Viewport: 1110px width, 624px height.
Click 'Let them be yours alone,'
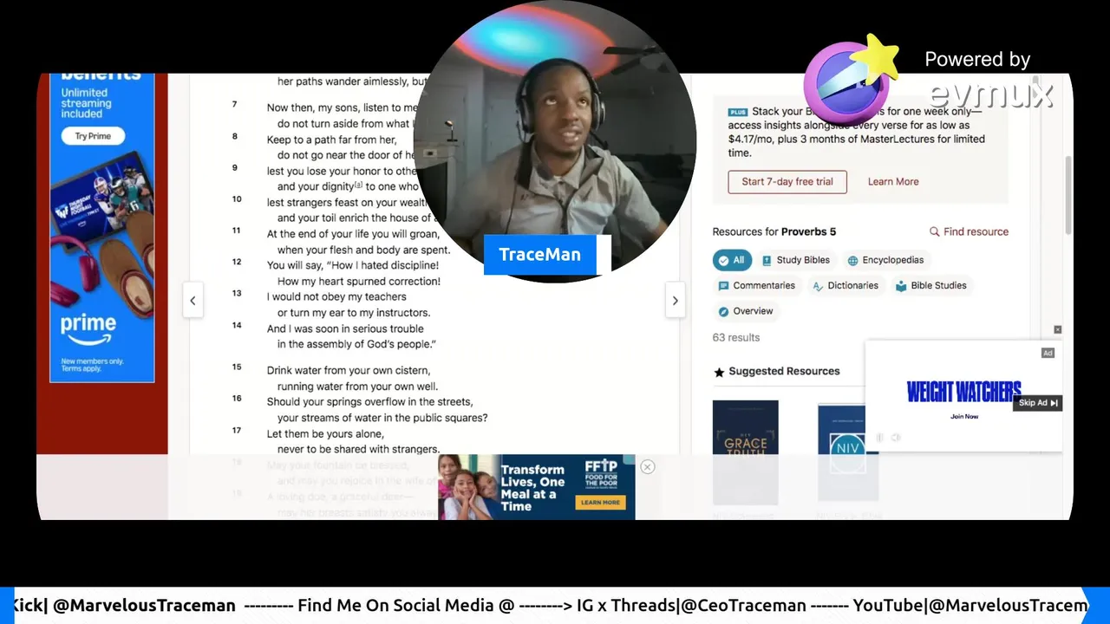tap(325, 433)
